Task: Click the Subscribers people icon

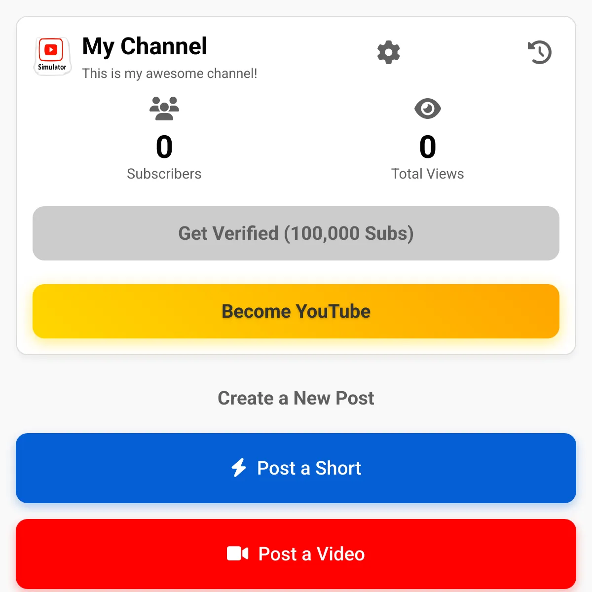Action: coord(164,108)
